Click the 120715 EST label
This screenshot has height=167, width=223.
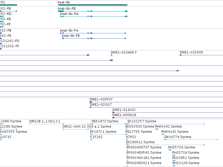pos(6,137)
